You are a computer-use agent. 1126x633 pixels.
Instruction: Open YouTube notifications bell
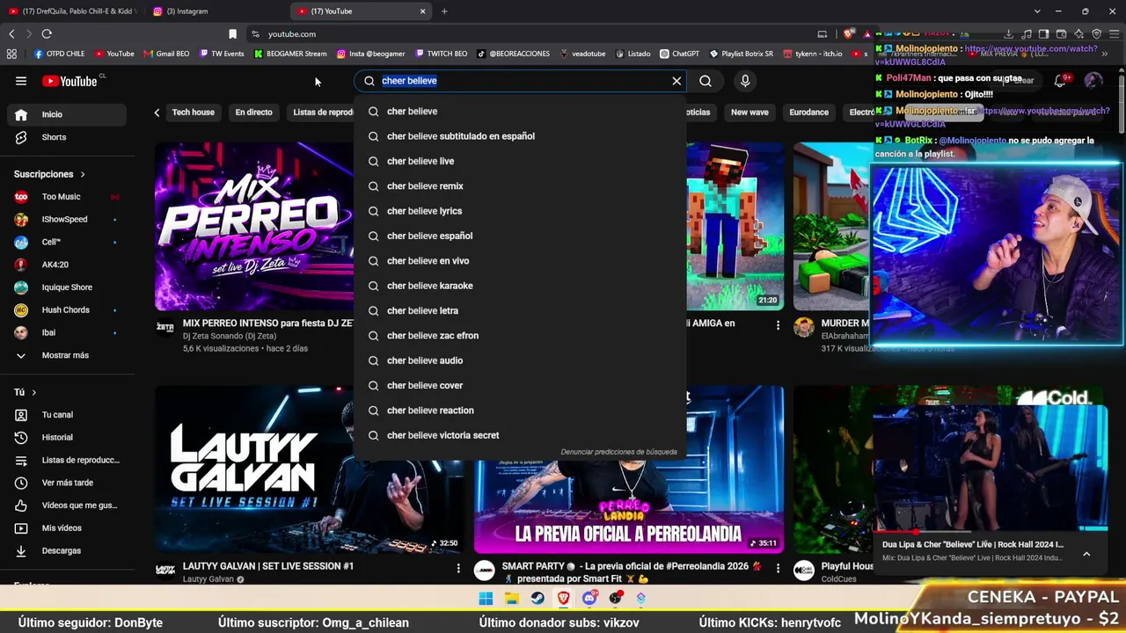(x=1061, y=80)
